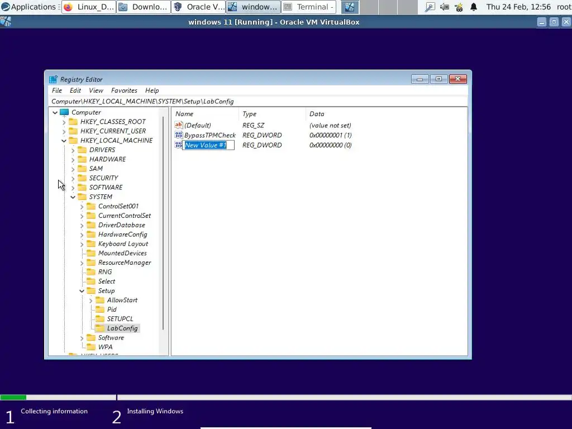572x429 pixels.
Task: Select the LabConfig folder icon
Action: (100, 328)
